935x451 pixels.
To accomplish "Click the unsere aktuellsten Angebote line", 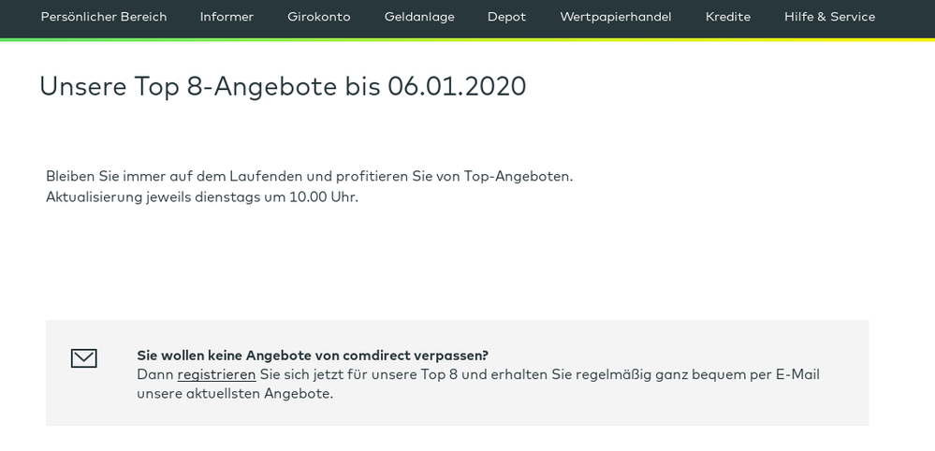I will click(234, 394).
